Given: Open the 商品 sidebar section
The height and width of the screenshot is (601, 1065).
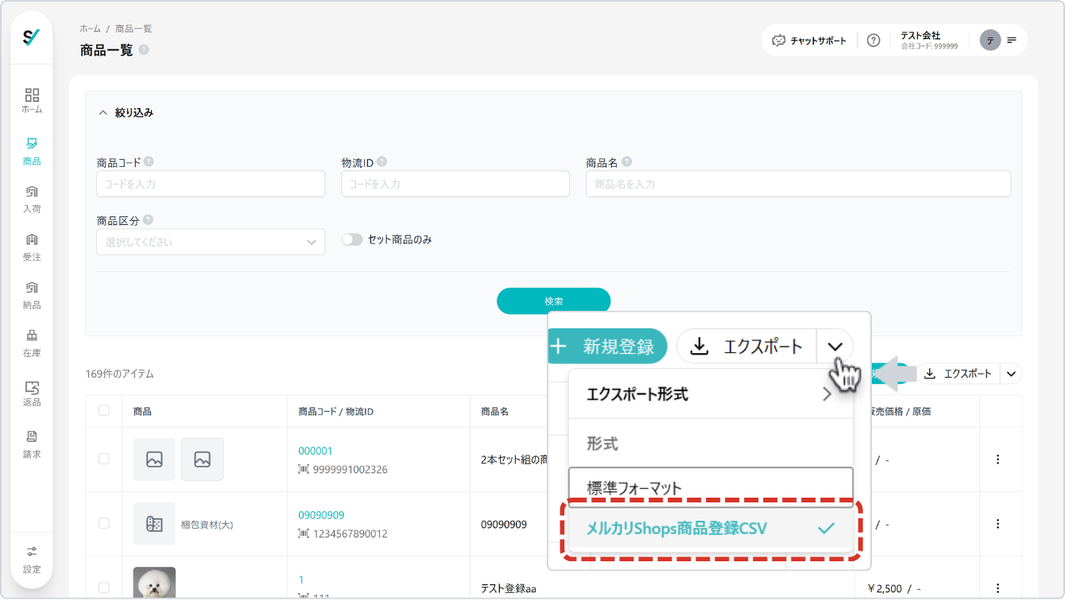Looking at the screenshot, I should [32, 151].
